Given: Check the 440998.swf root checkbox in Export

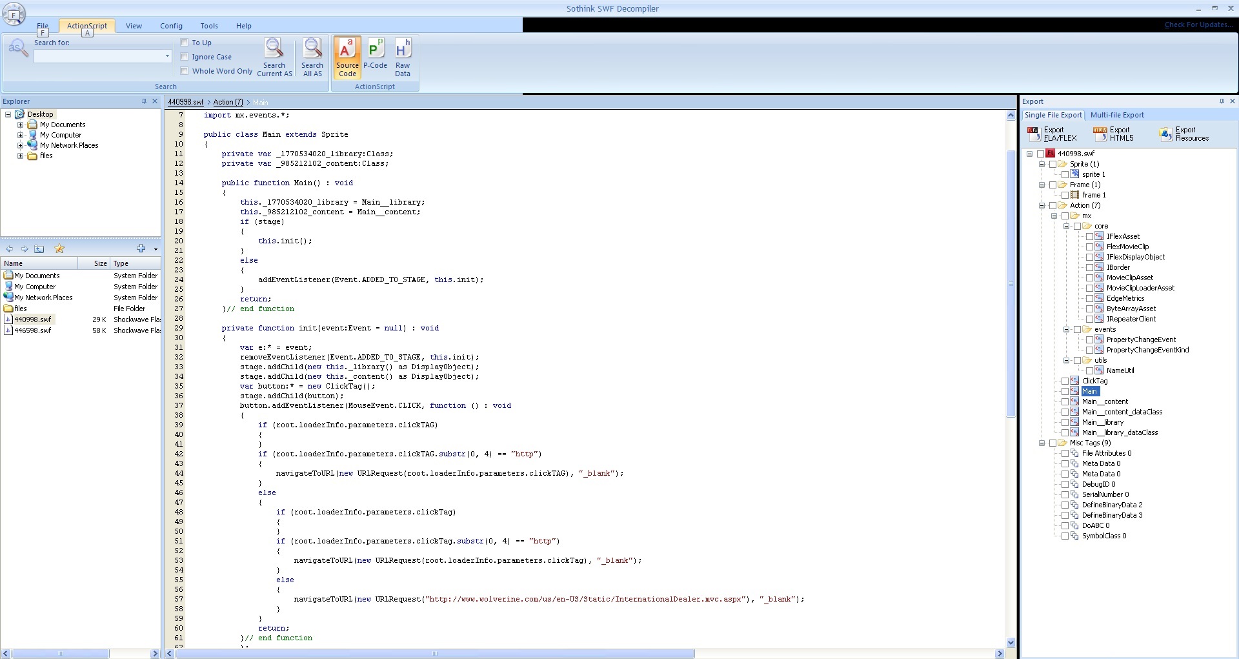Looking at the screenshot, I should [x=1040, y=154].
